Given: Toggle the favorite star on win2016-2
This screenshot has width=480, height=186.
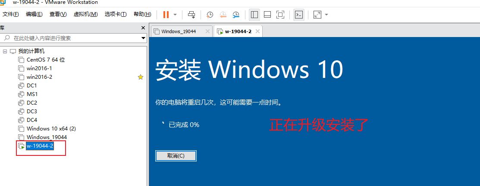Looking at the screenshot, I should coord(140,77).
